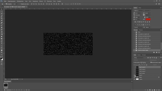Select the Hand tool
The height and width of the screenshot is (91, 162).
[2, 50]
